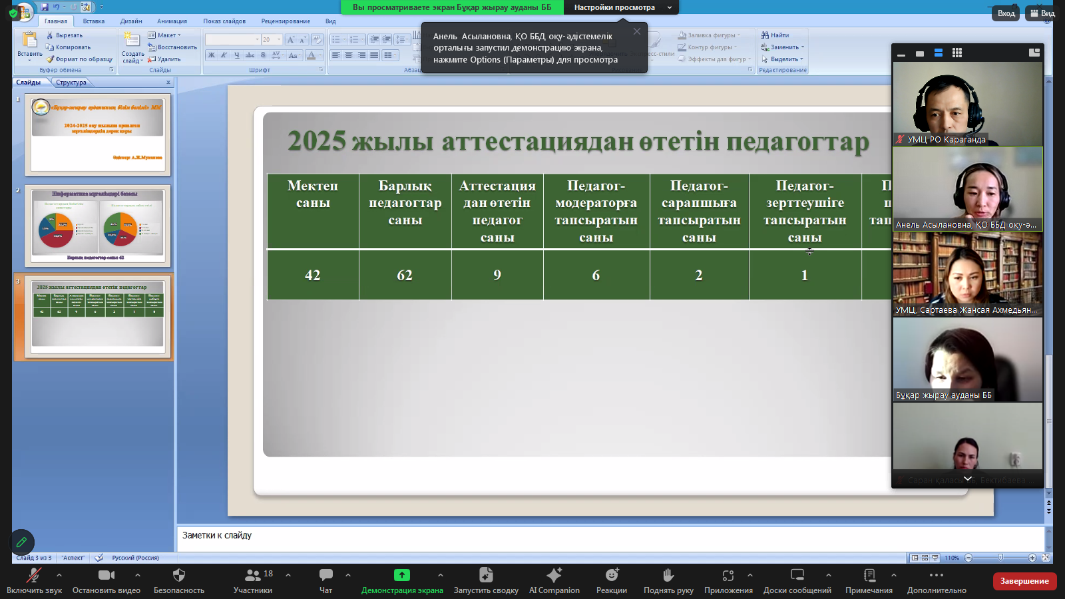Switch to the Вставка ribbon tab
The width and height of the screenshot is (1065, 599).
pyautogui.click(x=93, y=21)
